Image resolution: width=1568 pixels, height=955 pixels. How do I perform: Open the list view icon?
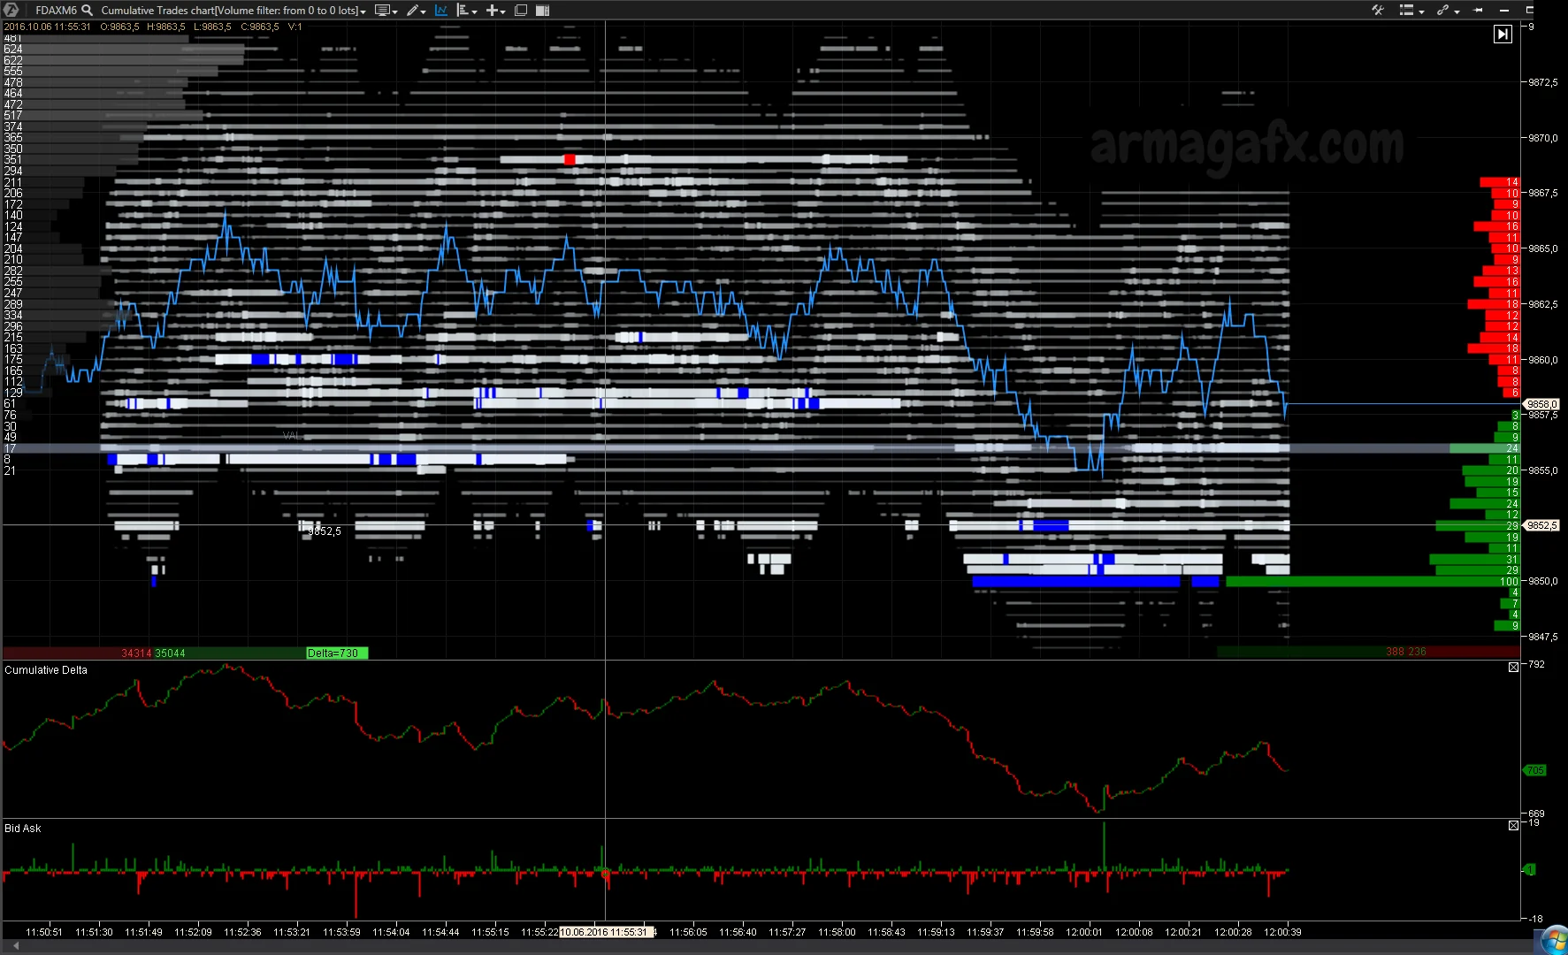click(x=1406, y=10)
